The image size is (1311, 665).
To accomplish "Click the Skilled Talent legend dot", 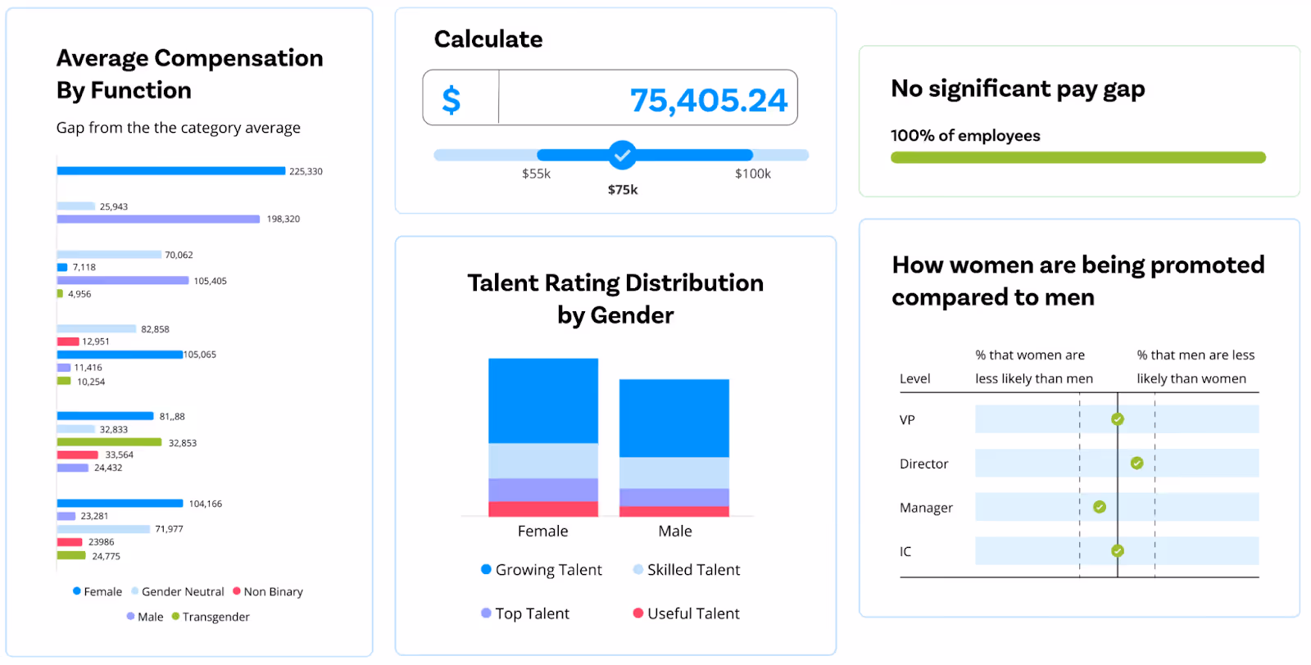I will pos(637,569).
